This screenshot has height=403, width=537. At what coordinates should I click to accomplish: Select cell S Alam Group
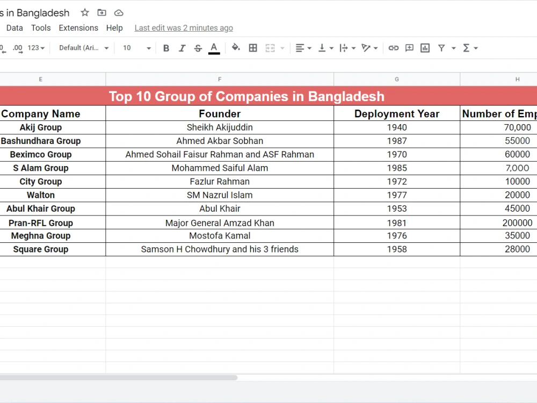point(53,168)
